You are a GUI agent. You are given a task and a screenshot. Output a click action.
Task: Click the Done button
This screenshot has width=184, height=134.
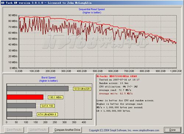[x=173, y=130]
